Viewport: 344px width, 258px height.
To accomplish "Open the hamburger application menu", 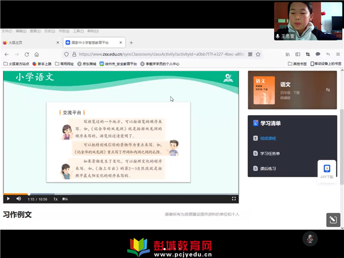I will point(338,54).
